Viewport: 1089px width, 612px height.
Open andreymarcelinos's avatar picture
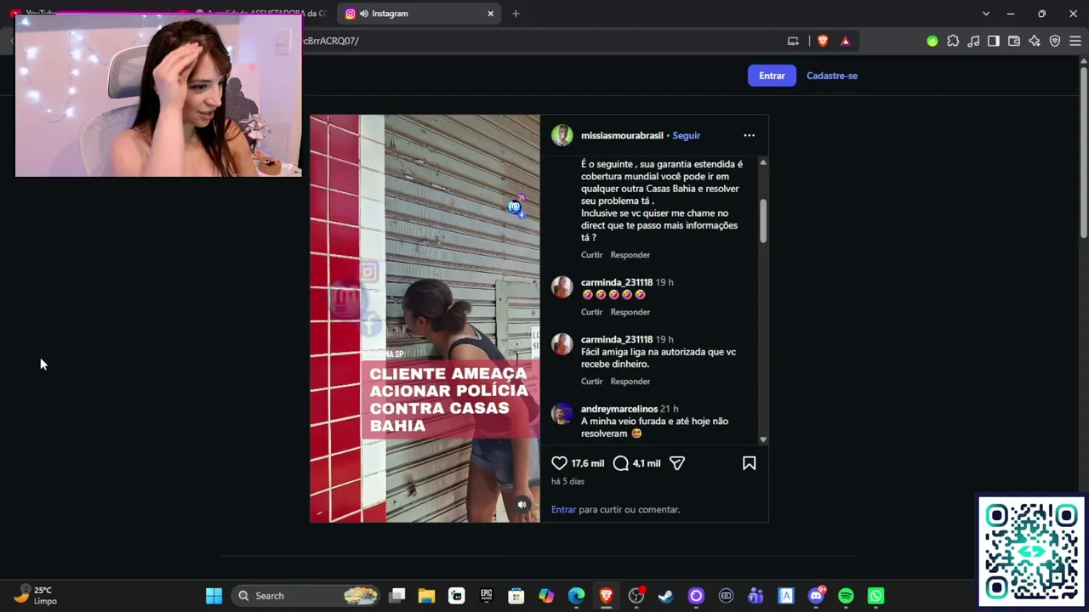[562, 414]
